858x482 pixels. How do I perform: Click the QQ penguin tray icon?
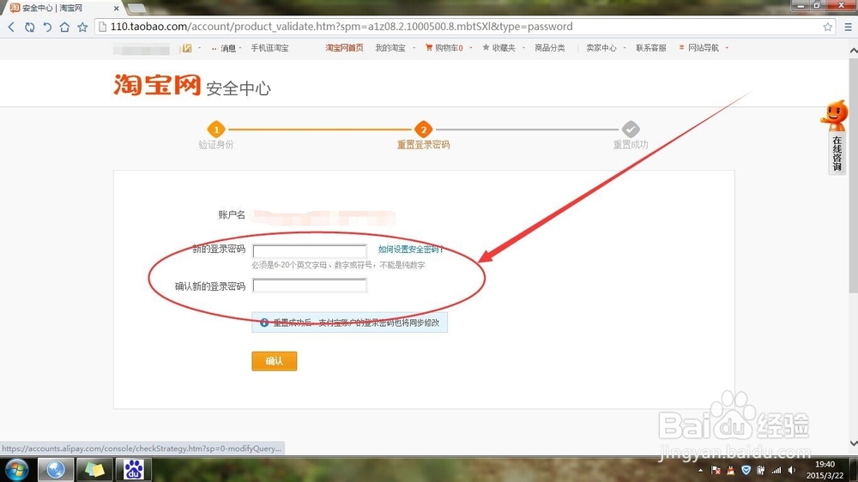coord(730,471)
